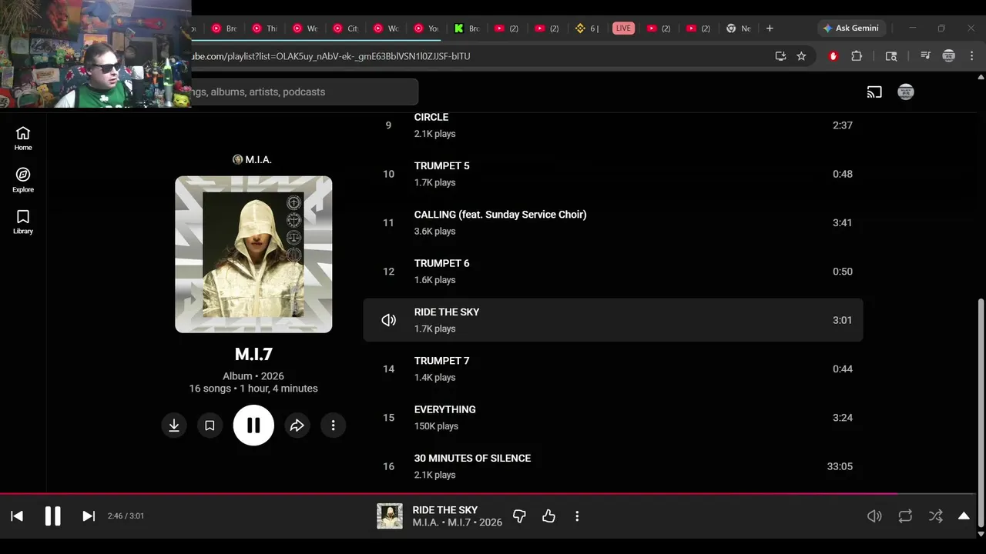Click the install app icon in address bar
Image resolution: width=986 pixels, height=554 pixels.
coord(780,56)
